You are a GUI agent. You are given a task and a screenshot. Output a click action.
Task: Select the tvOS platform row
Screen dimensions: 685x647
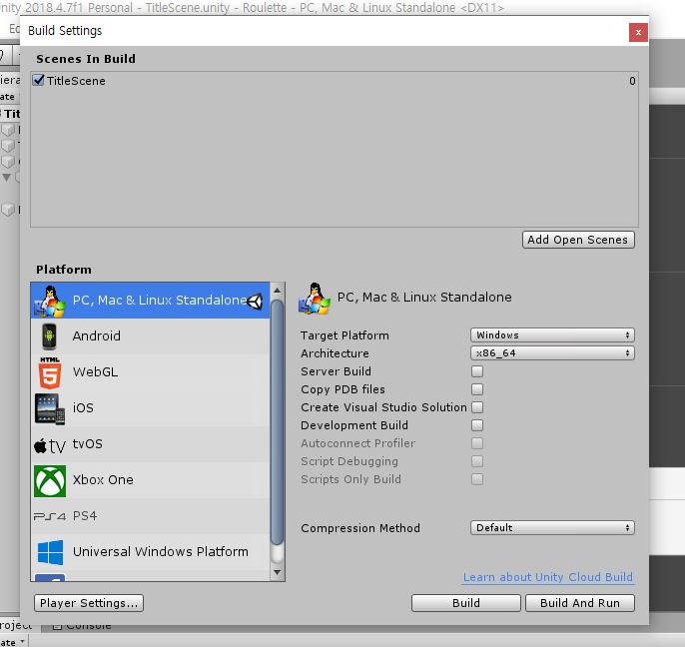click(x=150, y=444)
